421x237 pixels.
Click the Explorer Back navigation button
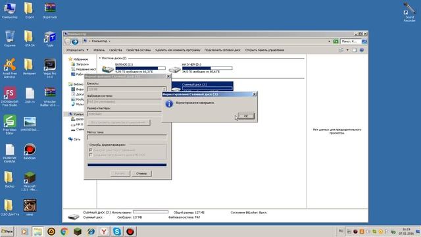coord(68,41)
